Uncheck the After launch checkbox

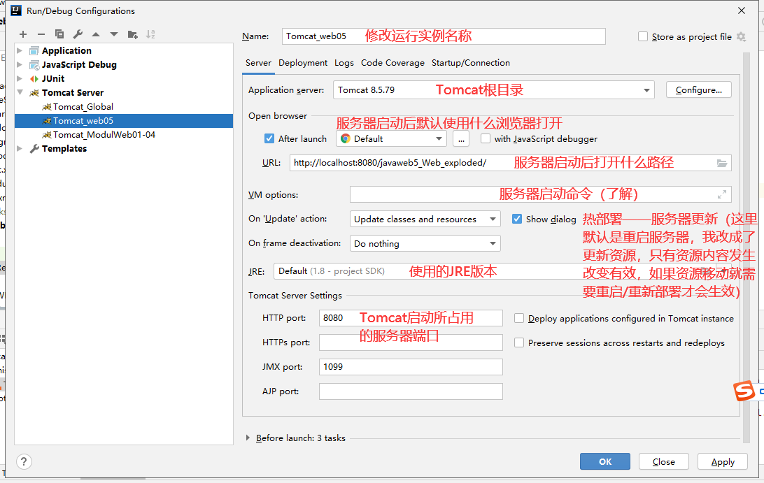(x=269, y=139)
